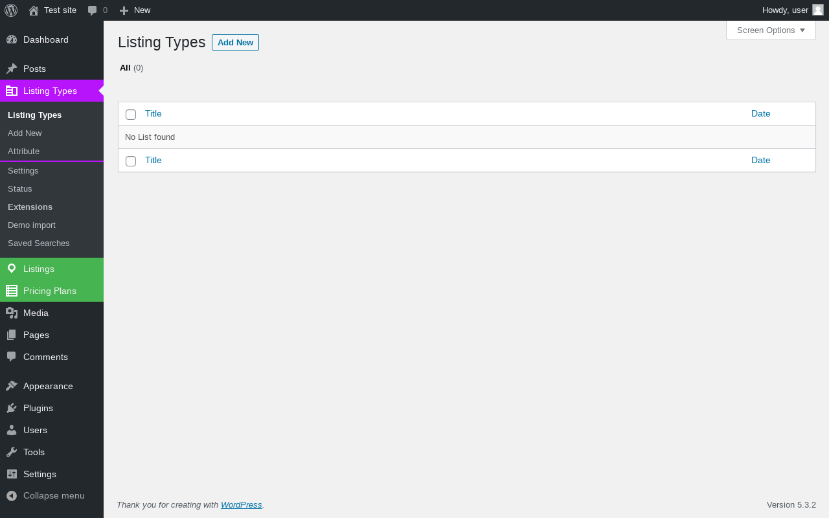Viewport: 829px width, 518px height.
Task: Click the Add New button beside the heading
Action: coord(235,43)
